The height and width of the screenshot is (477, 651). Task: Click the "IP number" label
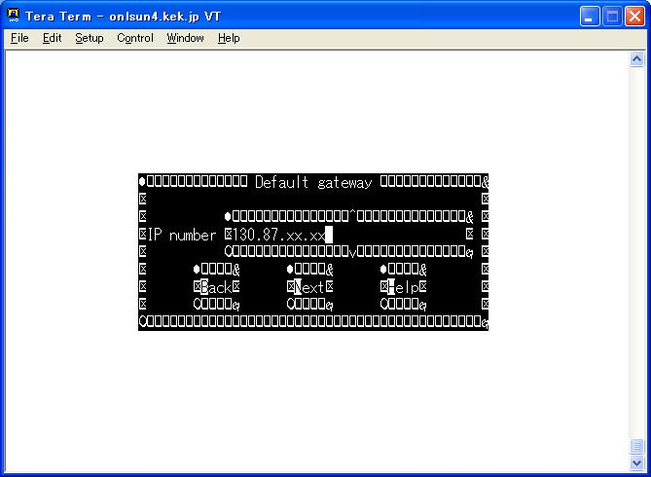click(182, 236)
